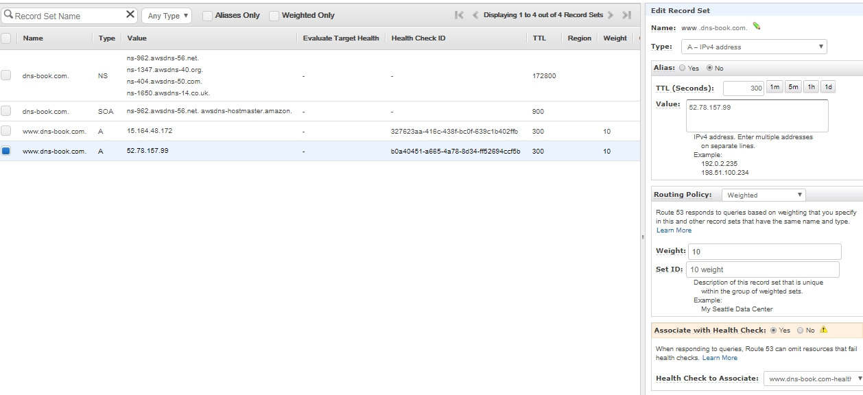The width and height of the screenshot is (863, 395).
Task: Select the 52.78.157.99 value cell
Action: (147, 151)
